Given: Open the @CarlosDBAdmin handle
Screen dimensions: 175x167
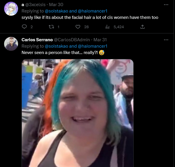Looking at the screenshot, I should pyautogui.click(x=72, y=40).
